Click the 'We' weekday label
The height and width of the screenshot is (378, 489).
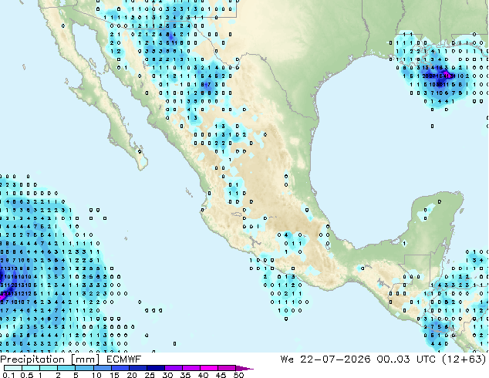287,359
